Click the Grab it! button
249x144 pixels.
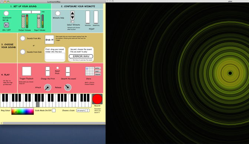[x=49, y=40]
